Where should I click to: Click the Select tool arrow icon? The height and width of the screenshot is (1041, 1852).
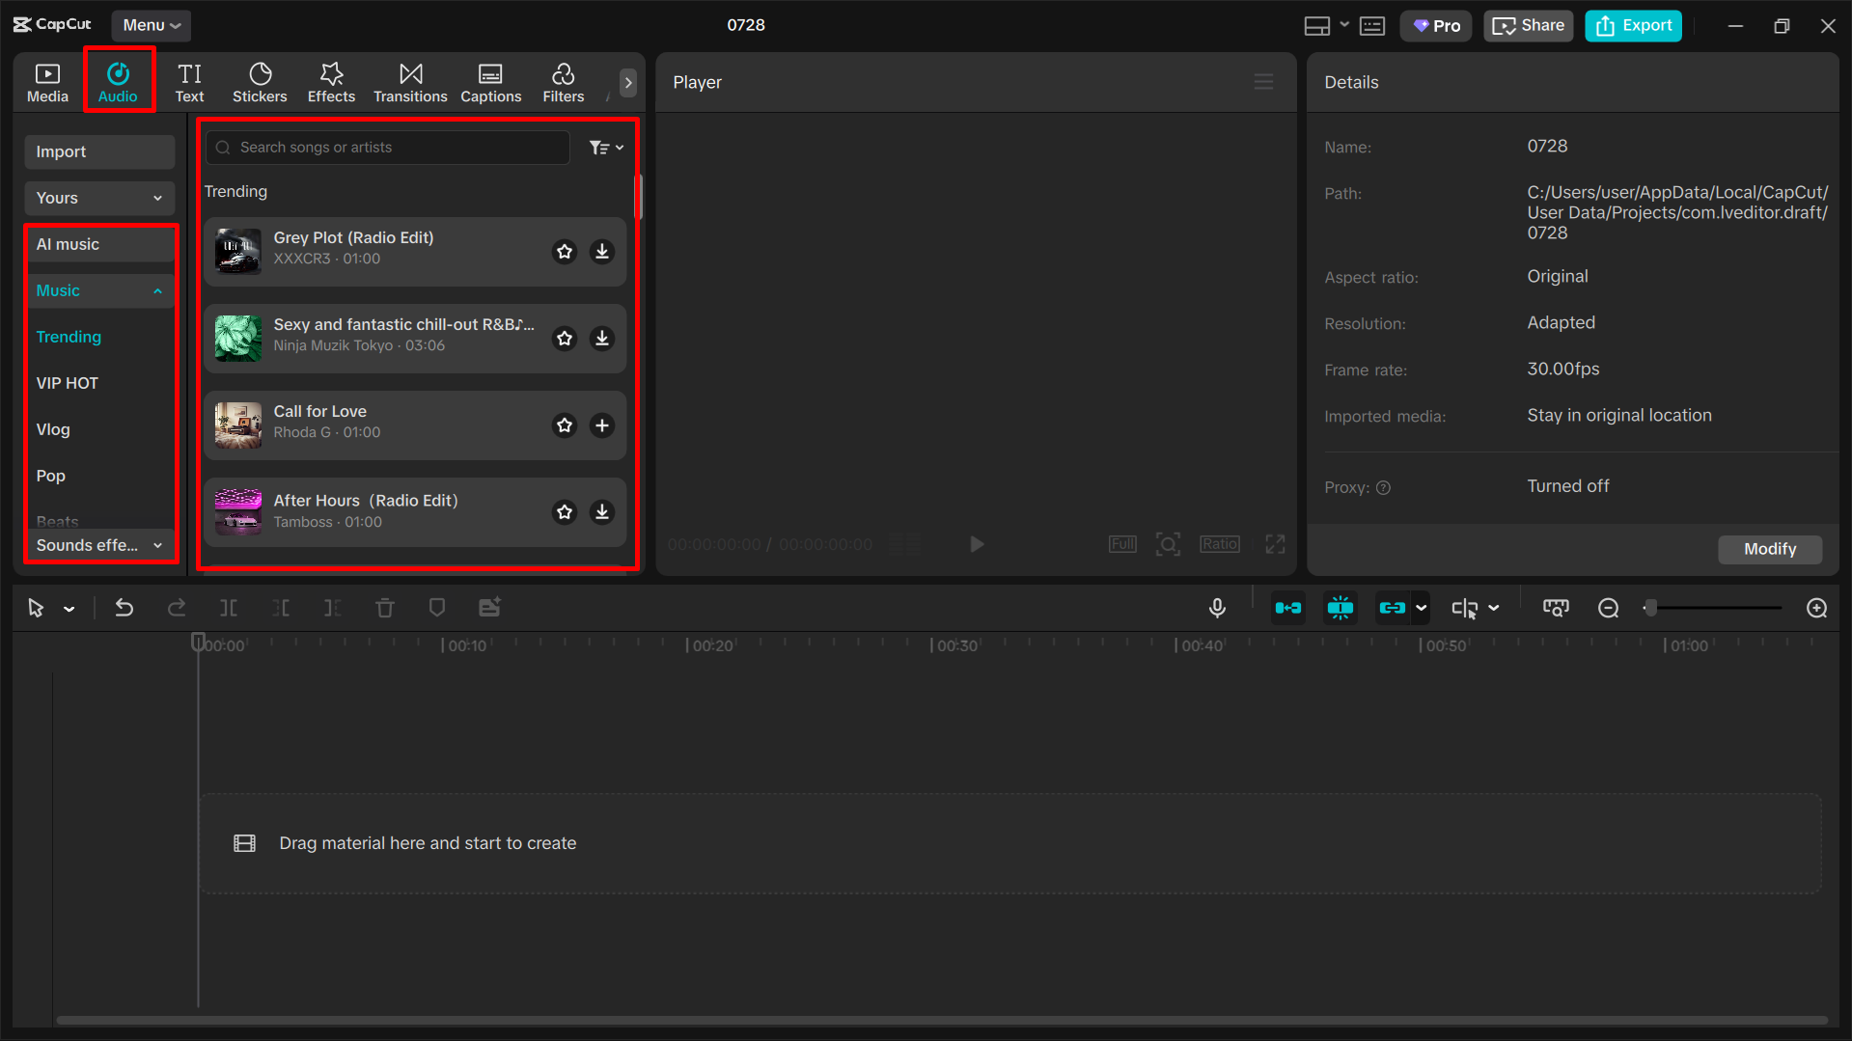pyautogui.click(x=36, y=609)
